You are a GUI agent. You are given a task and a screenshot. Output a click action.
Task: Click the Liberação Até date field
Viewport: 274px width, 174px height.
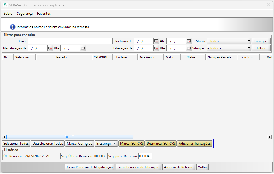(x=176, y=48)
